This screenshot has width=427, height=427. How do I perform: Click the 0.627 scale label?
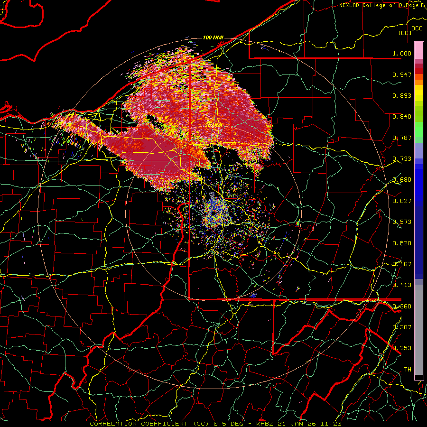click(402, 201)
